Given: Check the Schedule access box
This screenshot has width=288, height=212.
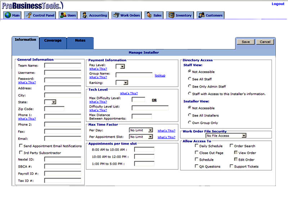Looking at the screenshot, I should click(x=197, y=159).
